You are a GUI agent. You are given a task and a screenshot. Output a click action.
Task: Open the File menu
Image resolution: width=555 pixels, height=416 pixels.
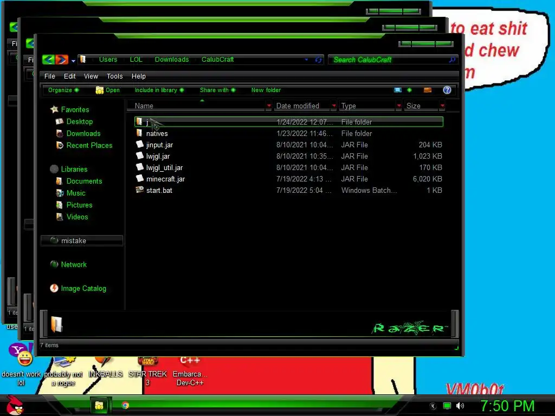coord(49,76)
